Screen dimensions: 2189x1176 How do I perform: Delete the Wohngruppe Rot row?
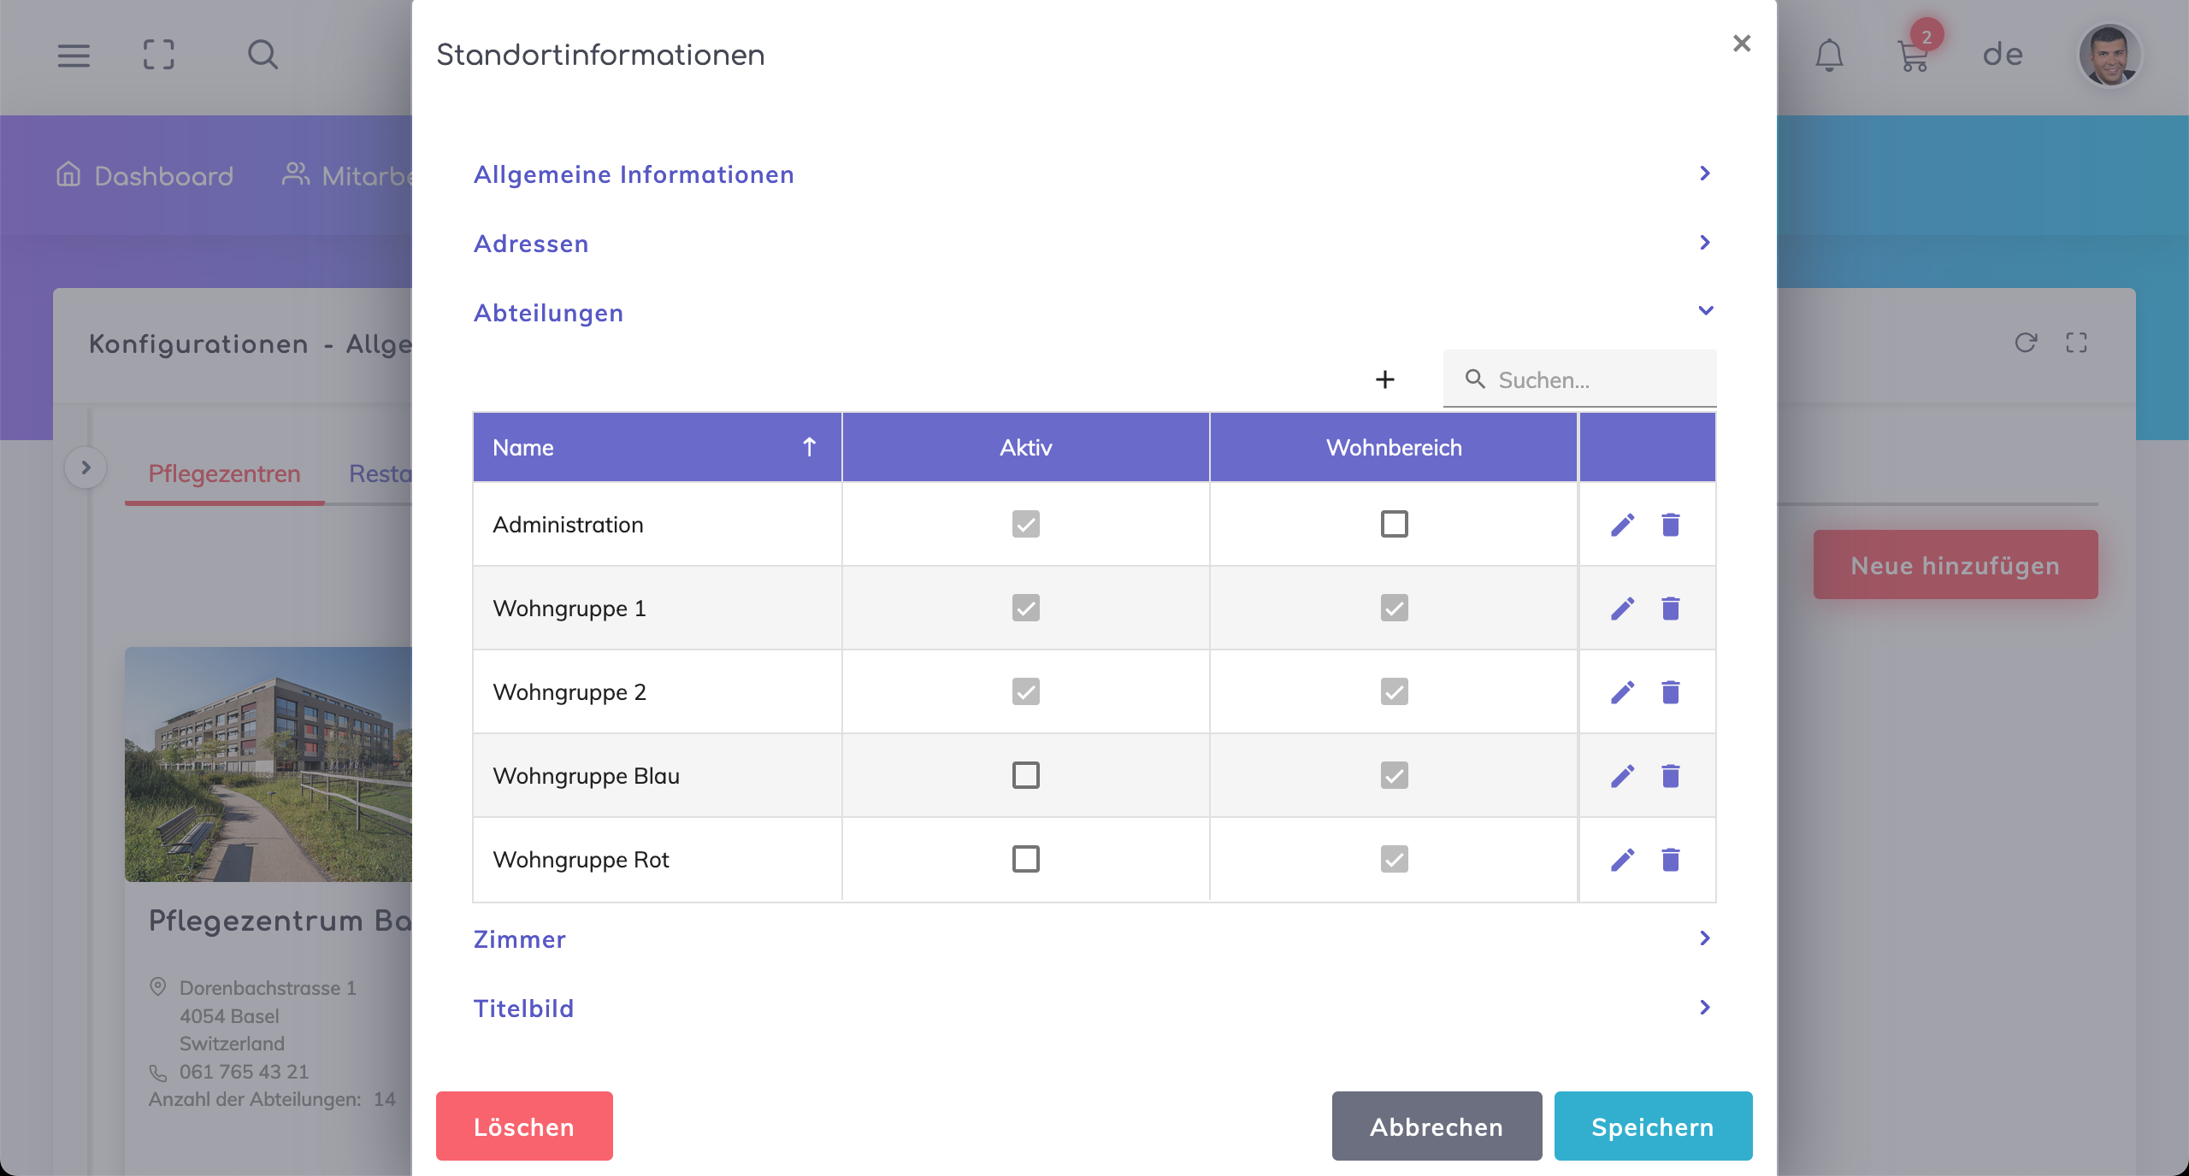point(1670,860)
